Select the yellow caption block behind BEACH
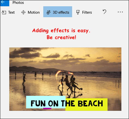129x119 pixels. click(87, 105)
